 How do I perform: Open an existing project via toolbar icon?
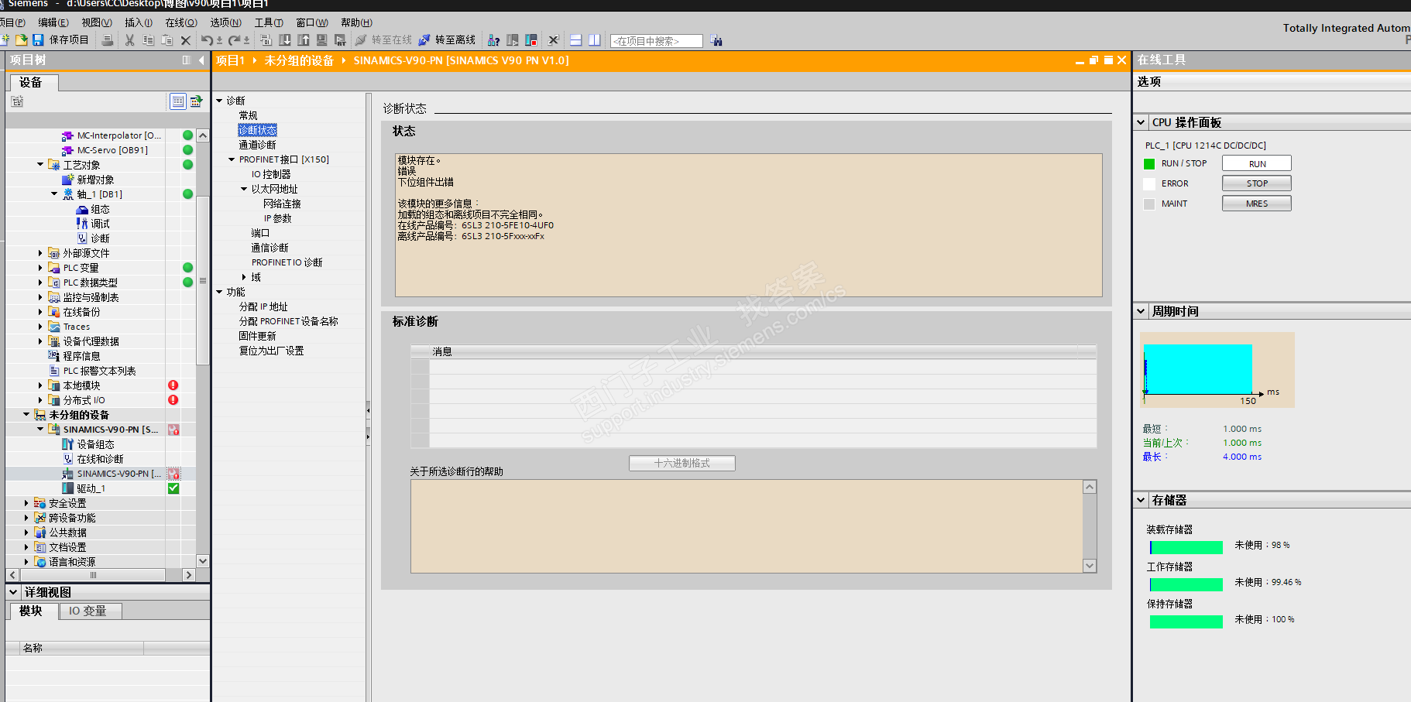22,39
